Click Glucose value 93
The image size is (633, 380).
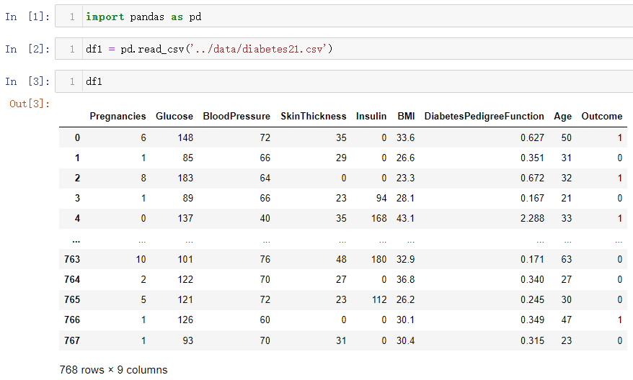click(187, 340)
